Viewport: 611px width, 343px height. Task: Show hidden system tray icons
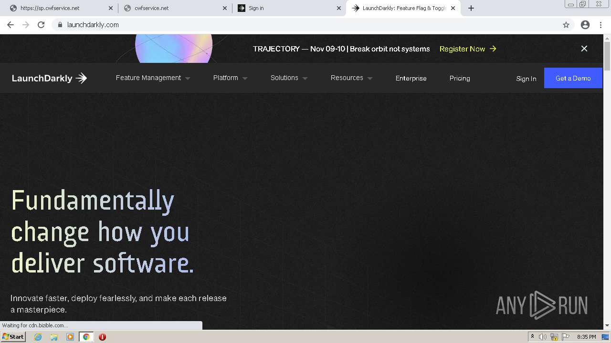pyautogui.click(x=532, y=337)
